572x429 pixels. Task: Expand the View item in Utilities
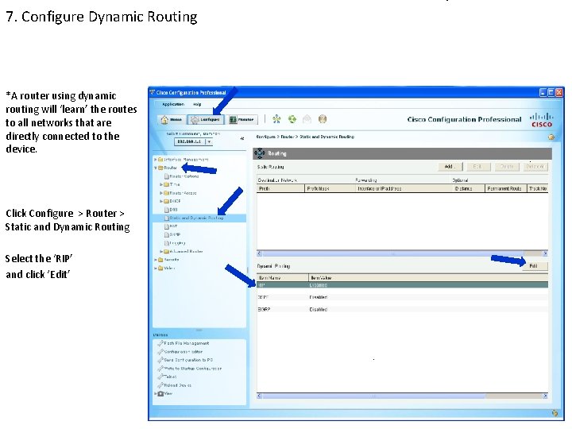pos(156,393)
